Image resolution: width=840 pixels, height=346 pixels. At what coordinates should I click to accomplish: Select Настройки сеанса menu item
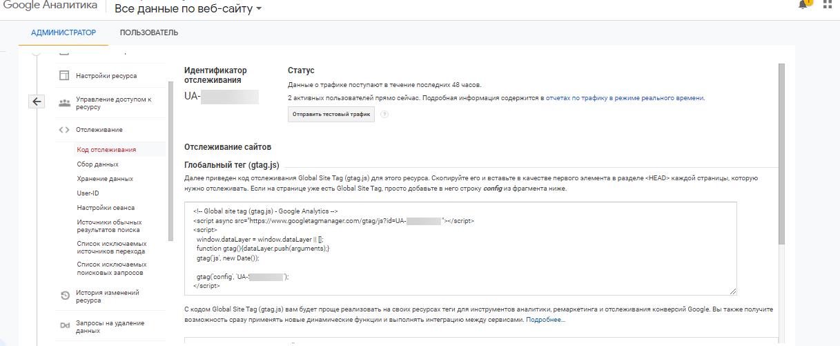coord(106,208)
